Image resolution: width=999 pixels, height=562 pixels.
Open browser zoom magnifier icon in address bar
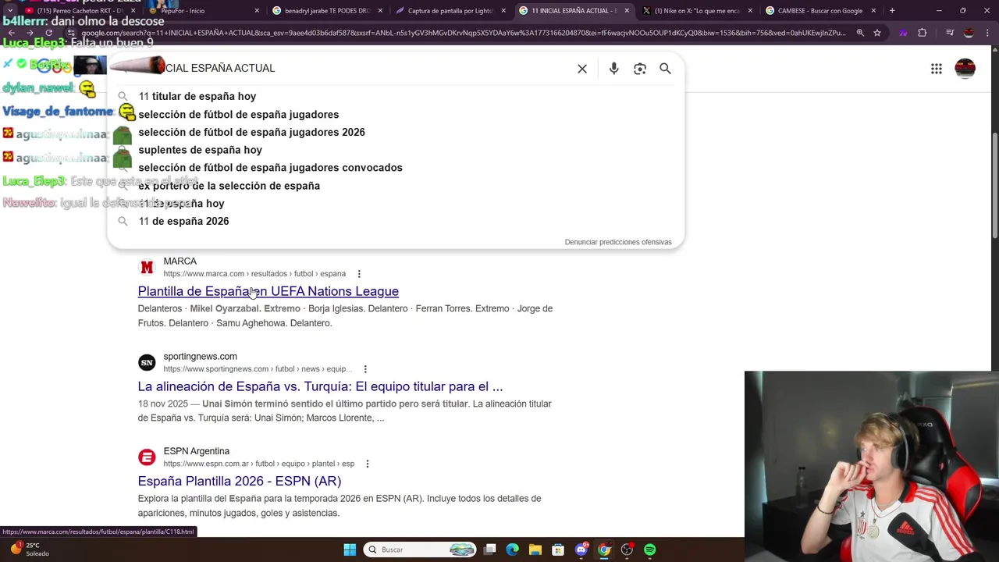(860, 33)
